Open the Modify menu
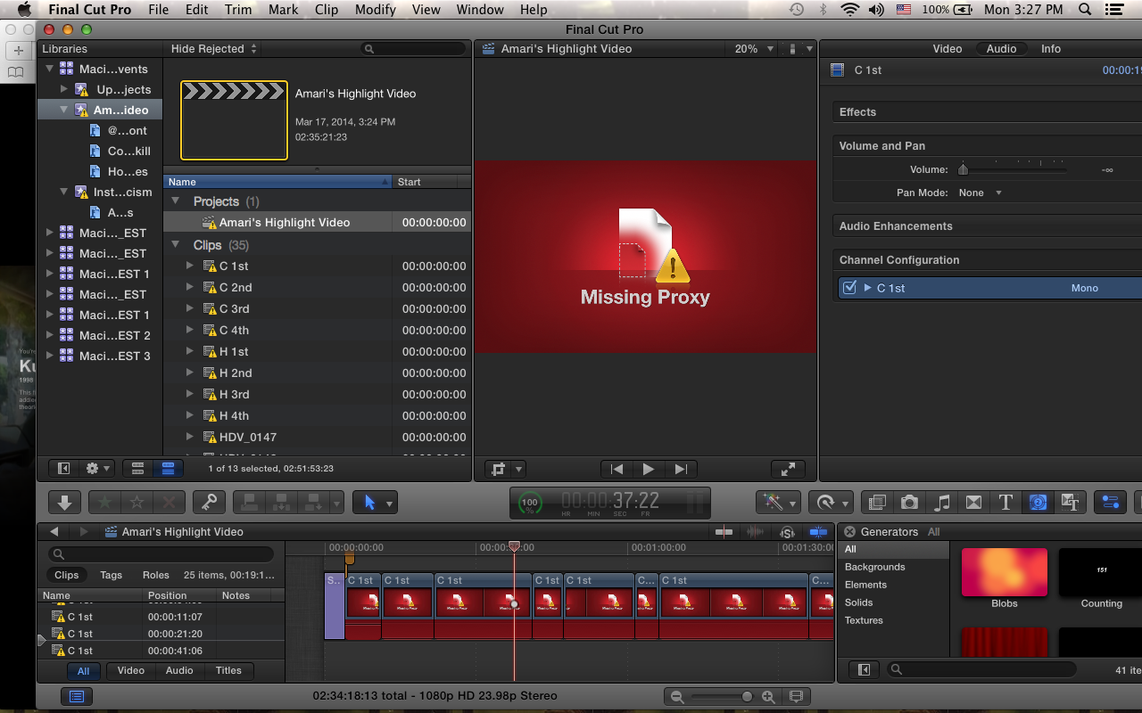This screenshot has width=1142, height=713. point(376,10)
